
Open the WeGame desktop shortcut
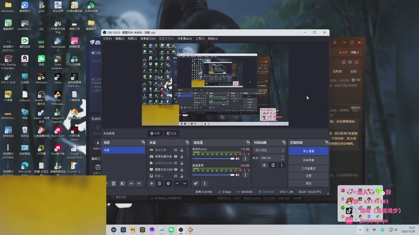(41, 78)
